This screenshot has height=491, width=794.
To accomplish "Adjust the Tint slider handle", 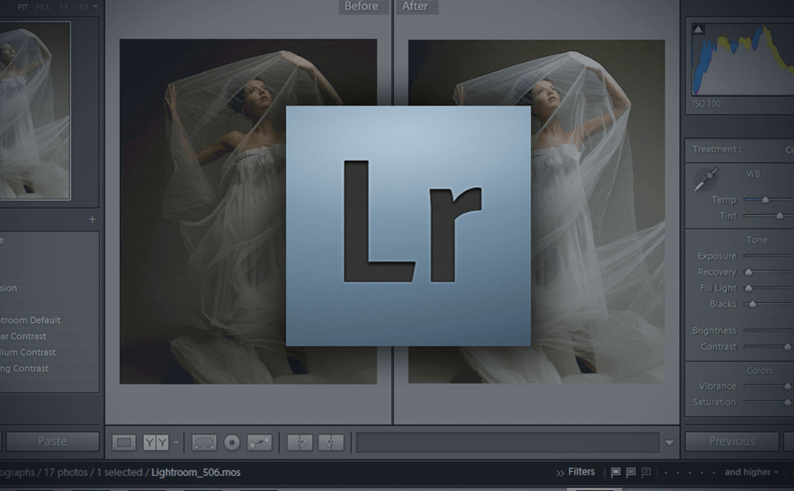I will (780, 216).
